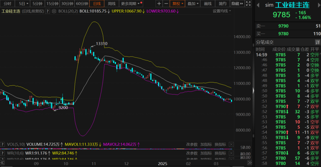Click the double-arrow timeline scroll icon
The image size is (321, 167).
(250, 164)
